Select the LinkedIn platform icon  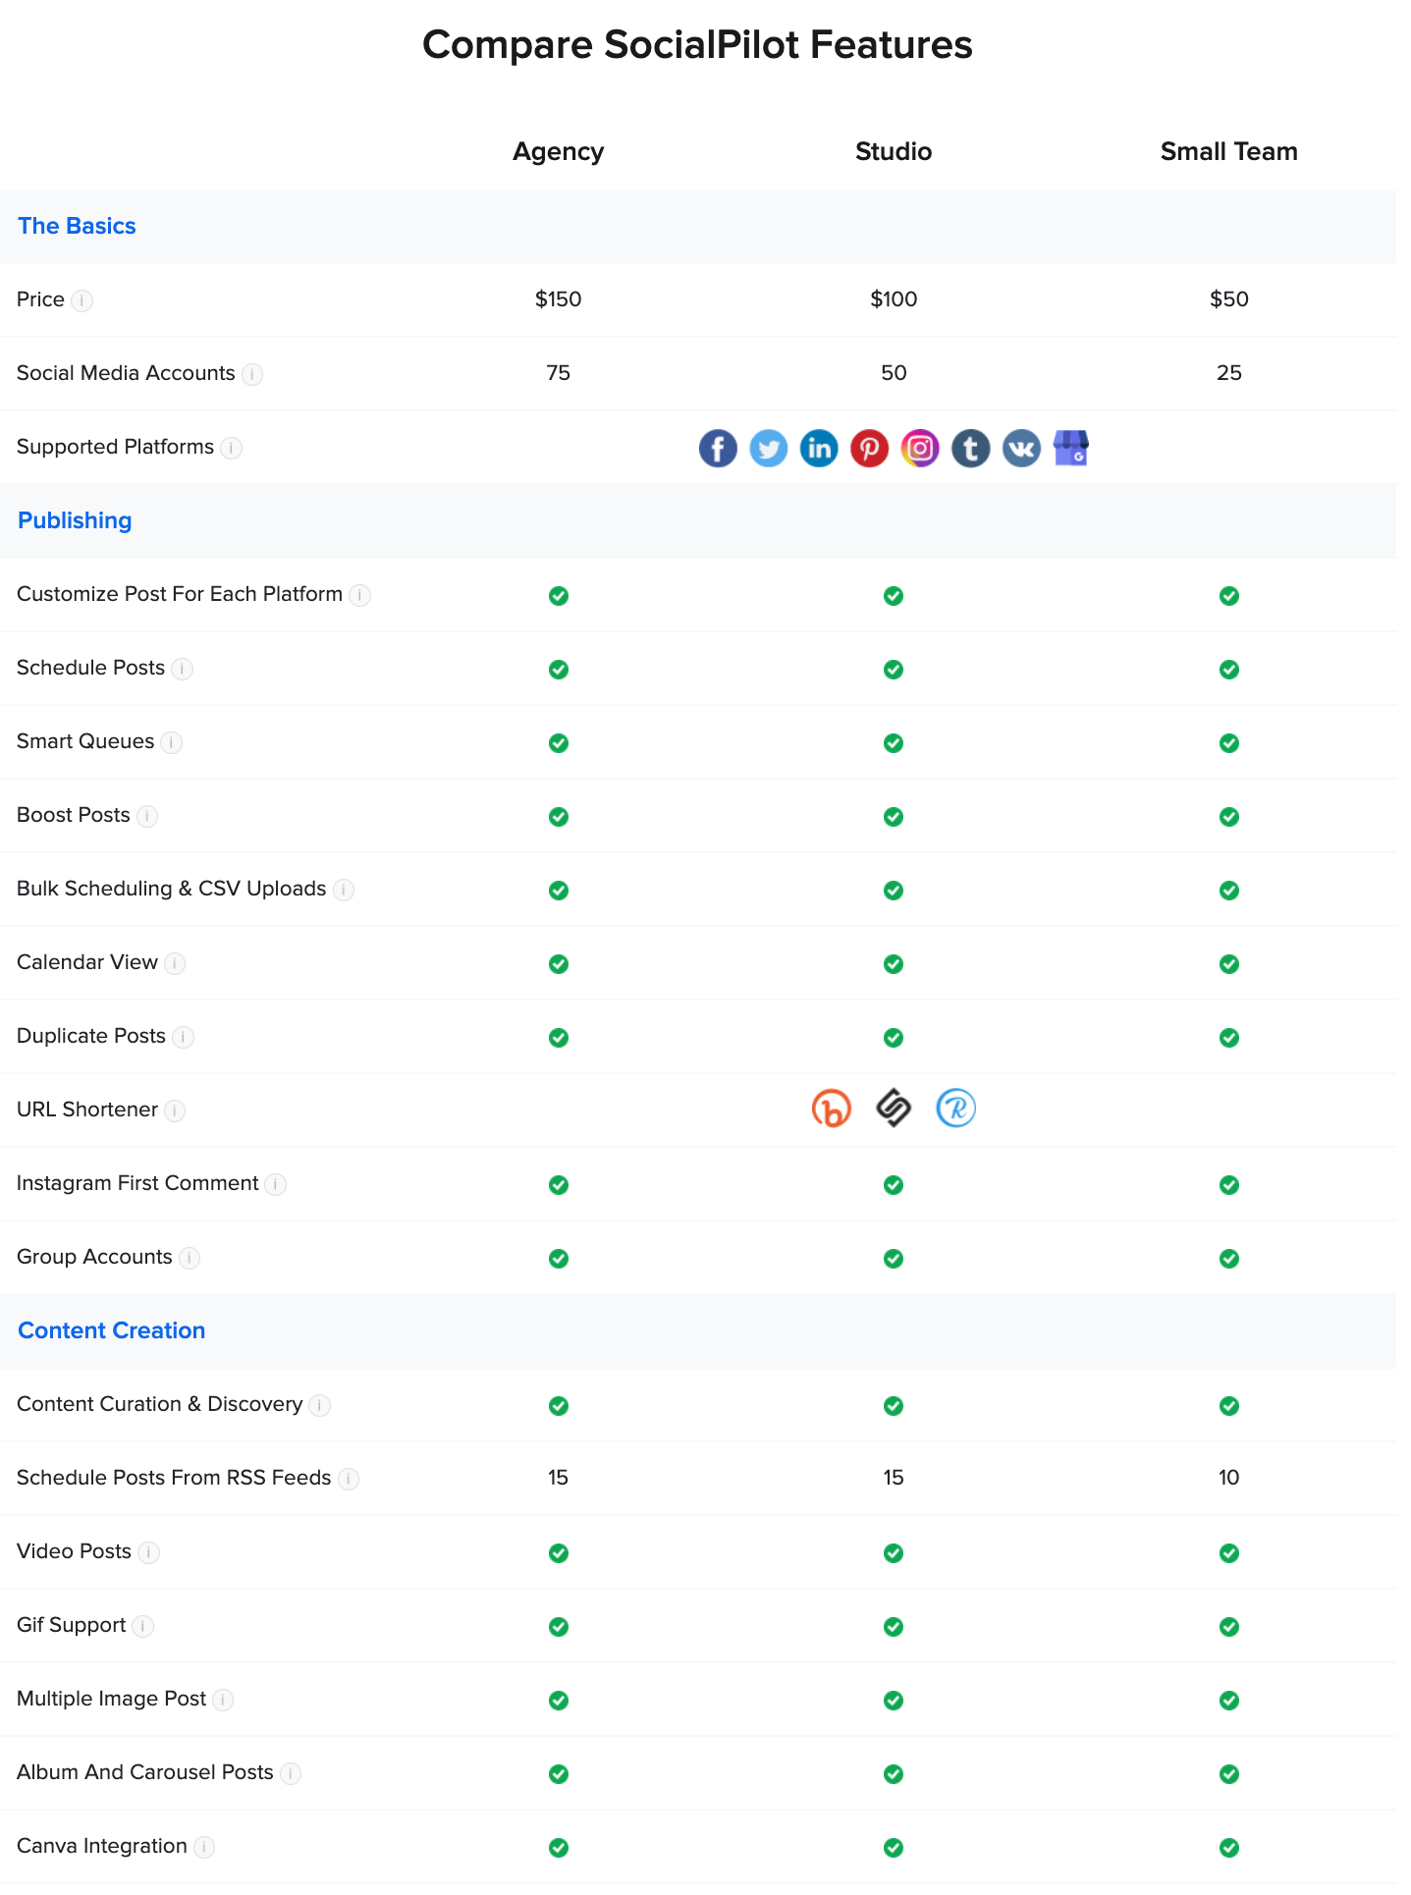click(x=819, y=449)
